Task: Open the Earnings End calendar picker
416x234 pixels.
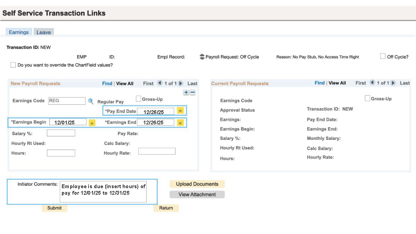Action: [x=180, y=123]
